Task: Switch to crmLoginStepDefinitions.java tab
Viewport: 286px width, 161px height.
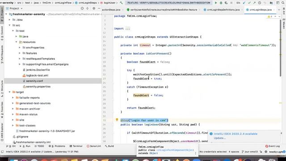Action: point(223,10)
